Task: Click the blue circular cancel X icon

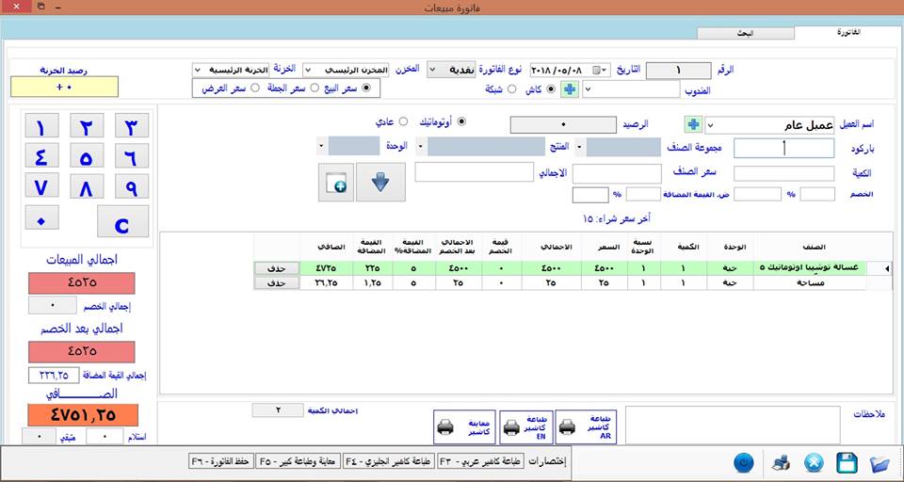Action: coord(813,463)
